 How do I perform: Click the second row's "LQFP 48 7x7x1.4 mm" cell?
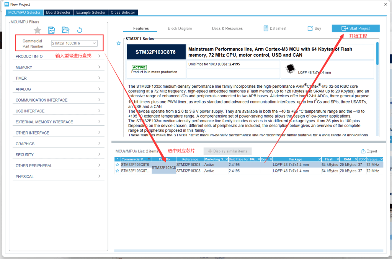297,171
